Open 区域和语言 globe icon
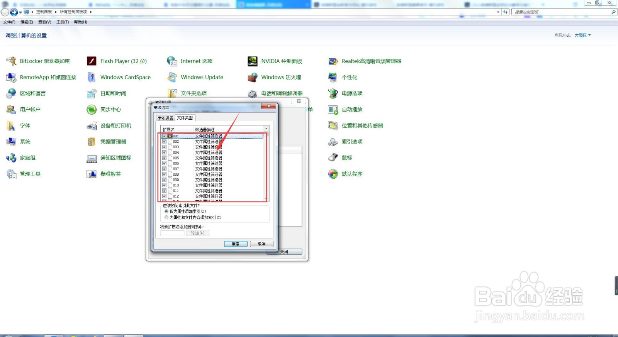Image resolution: width=618 pixels, height=337 pixels. (x=11, y=93)
